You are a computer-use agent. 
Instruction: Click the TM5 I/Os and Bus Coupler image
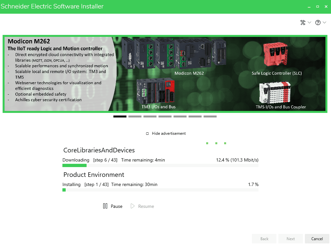[x=275, y=92]
